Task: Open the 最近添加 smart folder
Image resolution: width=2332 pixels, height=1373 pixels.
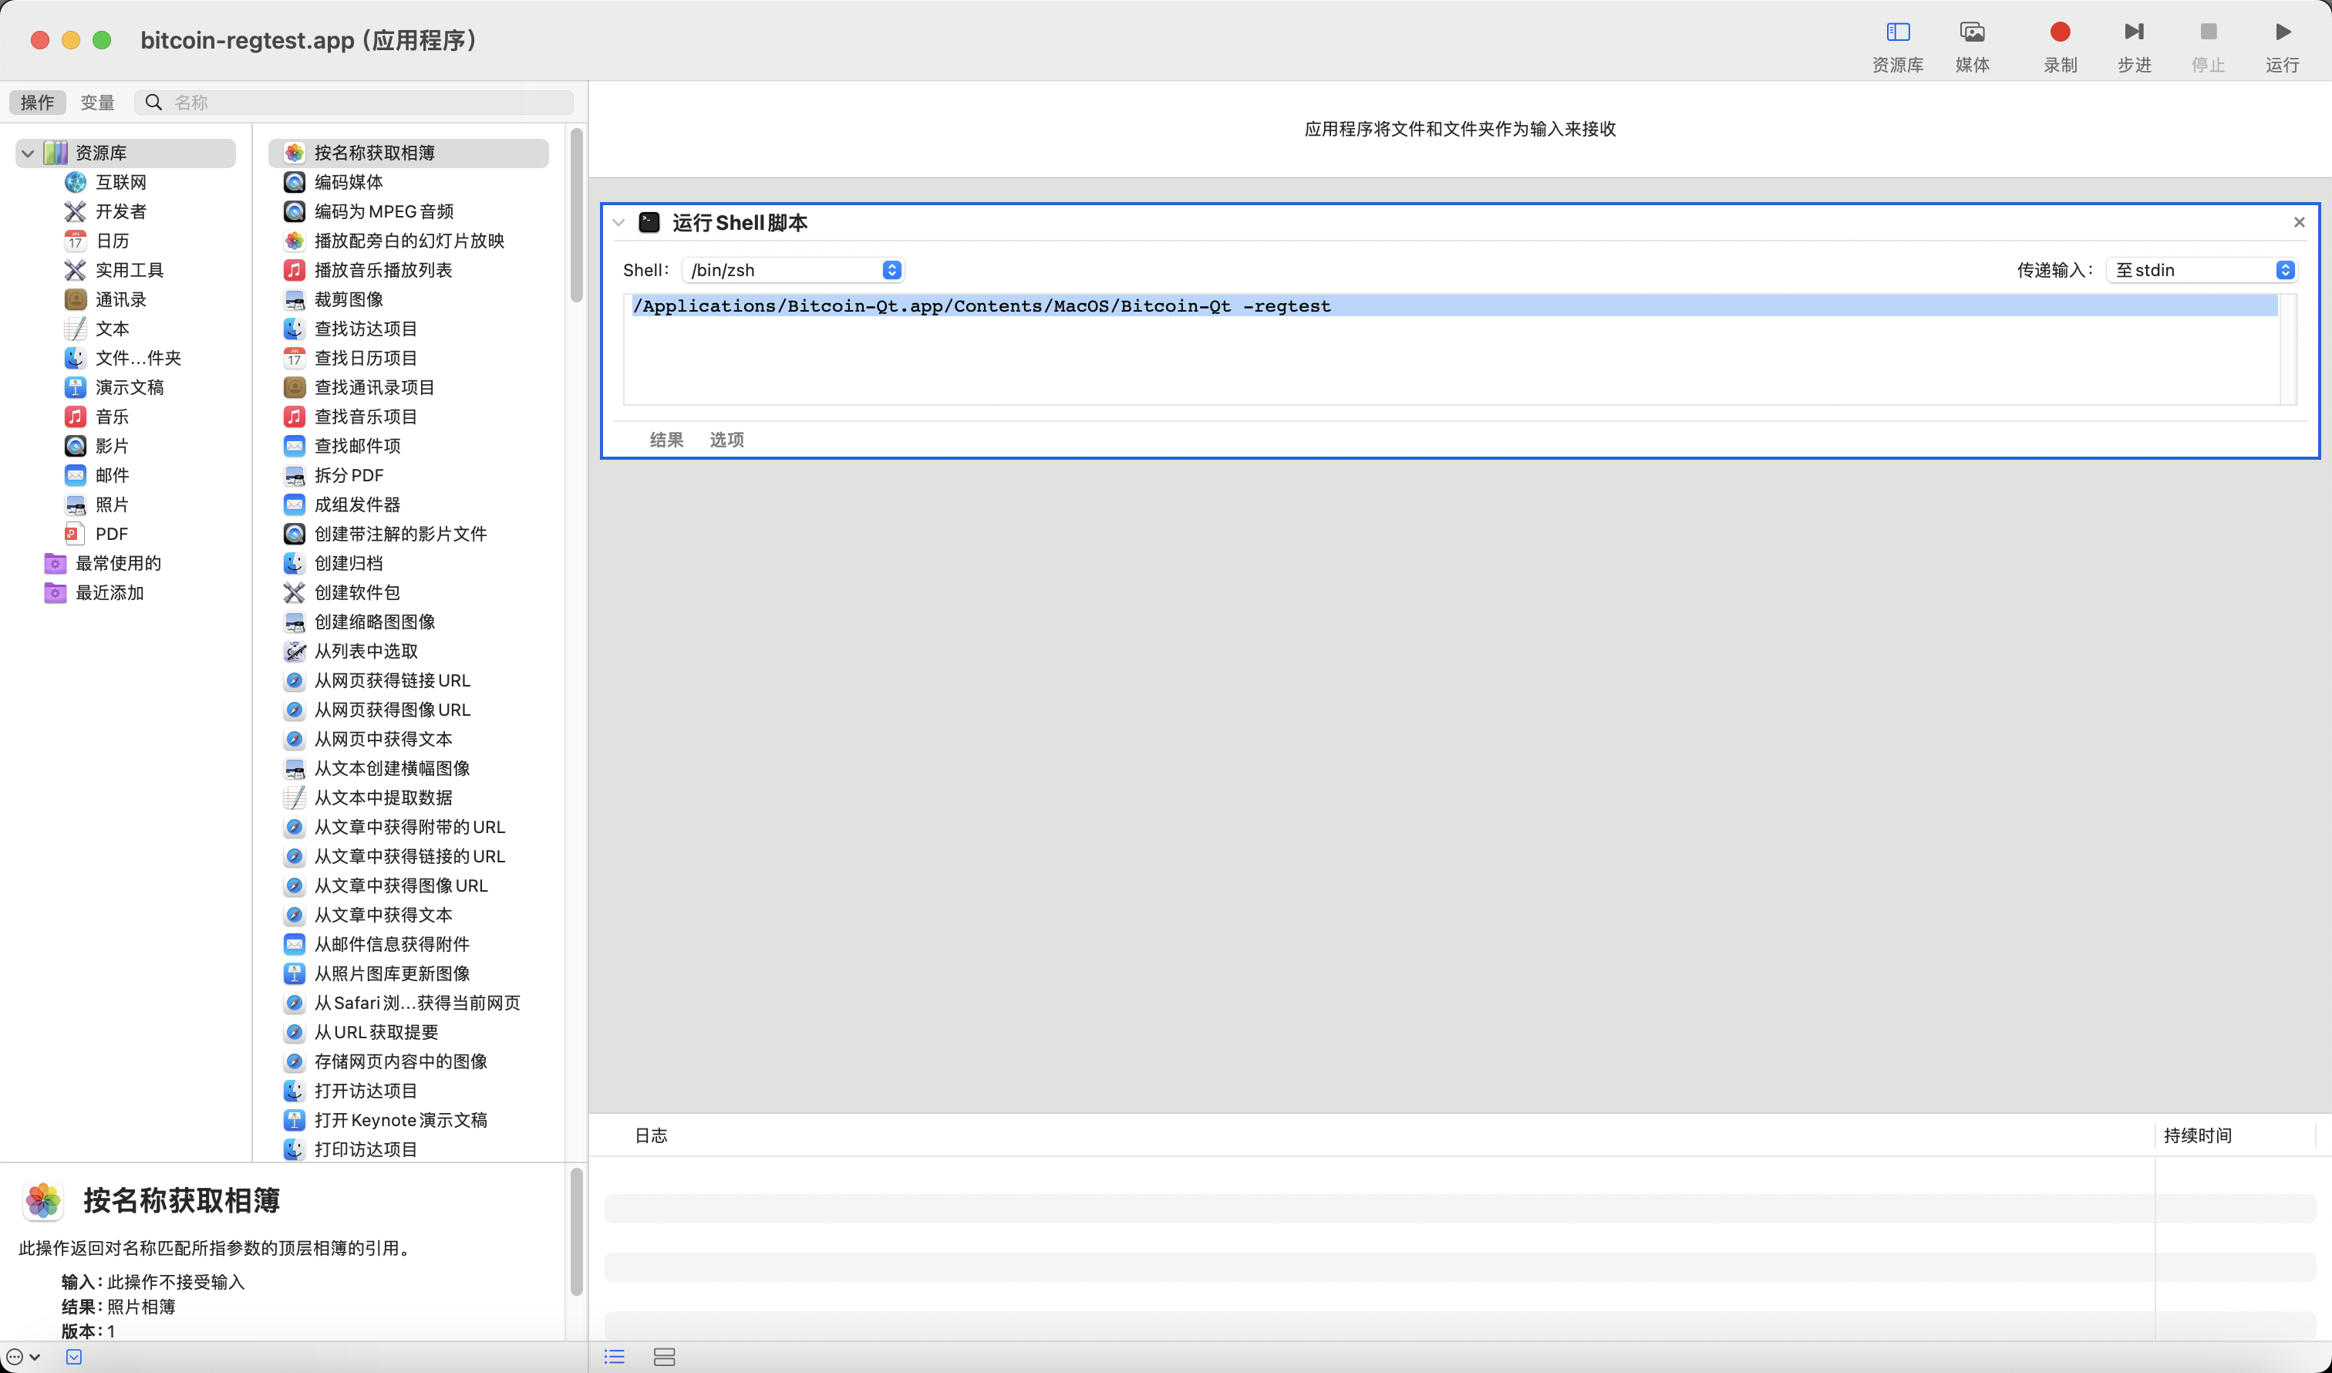Action: [110, 592]
